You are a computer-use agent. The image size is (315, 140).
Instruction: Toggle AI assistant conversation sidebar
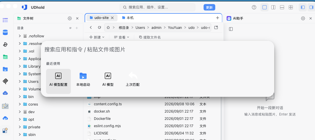pyautogui.click(x=231, y=29)
